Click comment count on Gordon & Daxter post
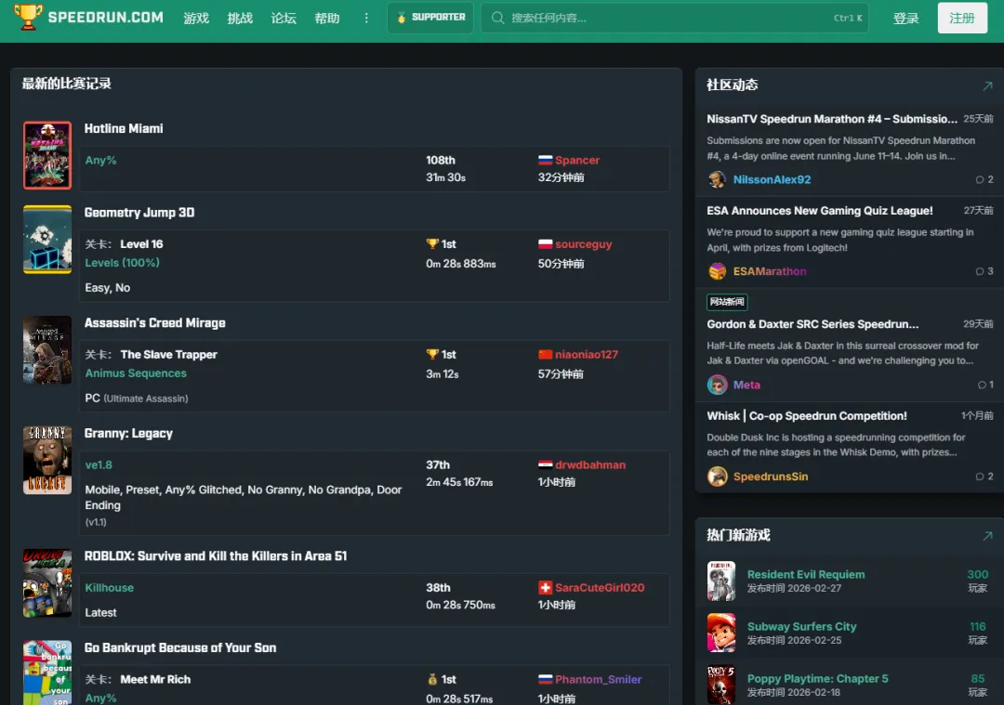1004x705 pixels. click(985, 385)
